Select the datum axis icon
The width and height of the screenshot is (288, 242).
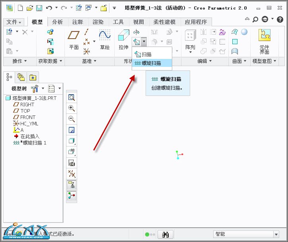pyautogui.click(x=86, y=32)
